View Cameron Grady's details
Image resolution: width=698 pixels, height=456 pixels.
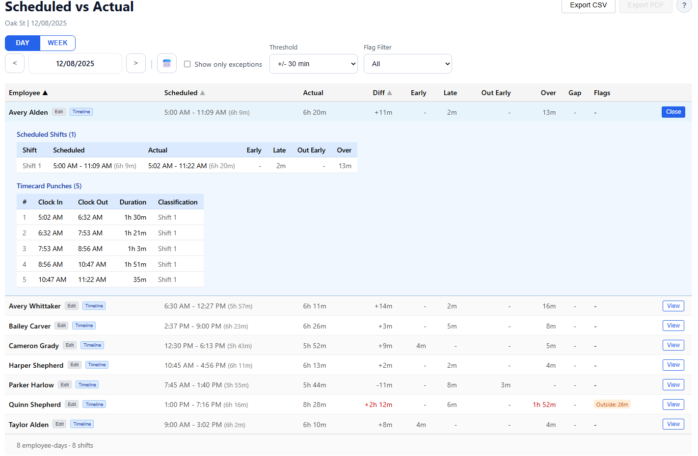click(673, 345)
